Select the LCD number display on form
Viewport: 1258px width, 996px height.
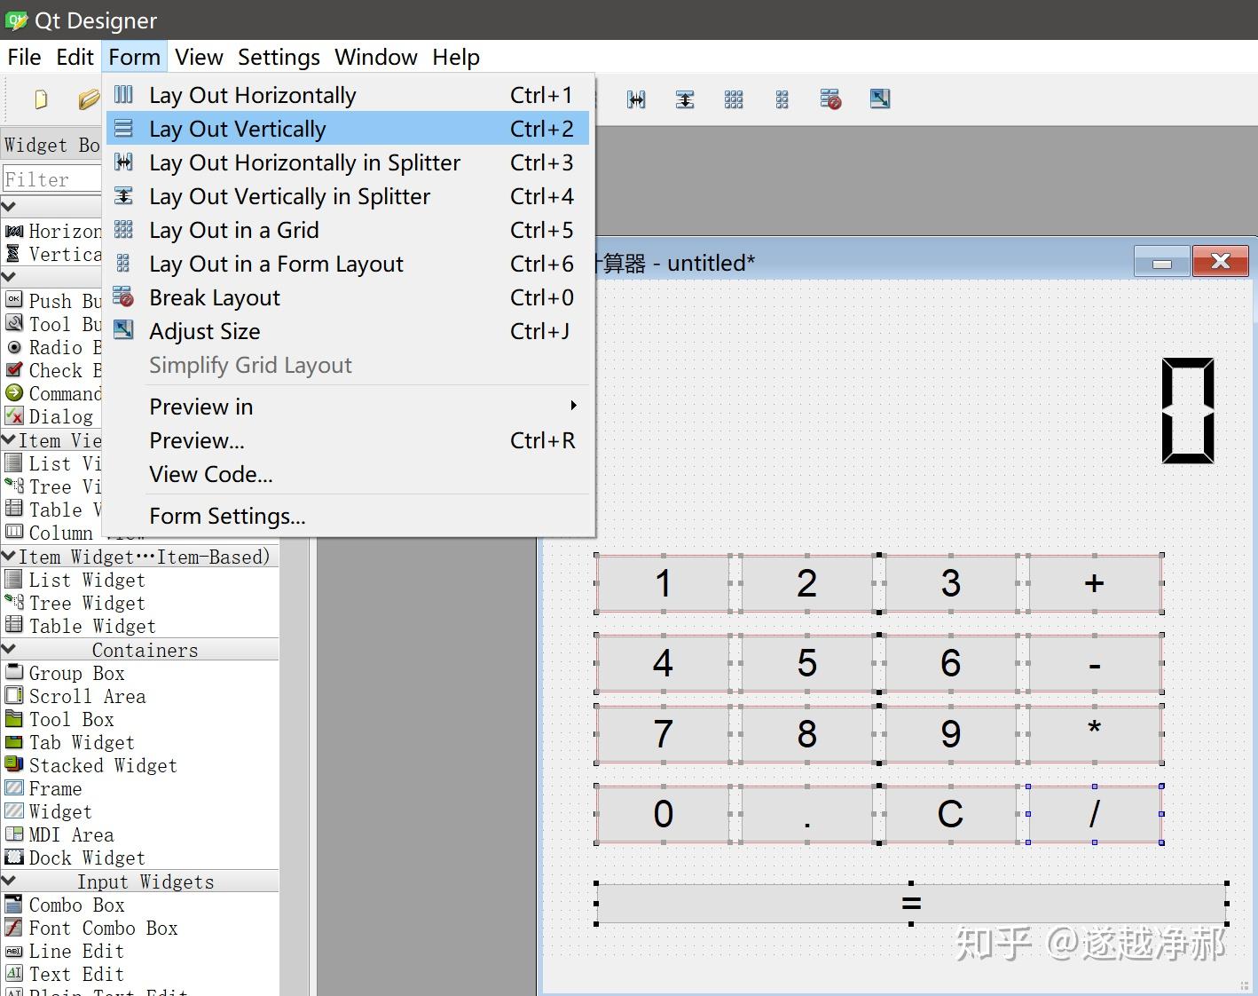(x=1188, y=410)
